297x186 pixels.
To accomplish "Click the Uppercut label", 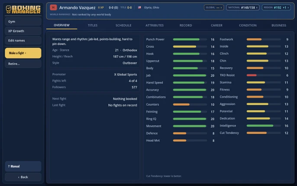I will [153, 61].
